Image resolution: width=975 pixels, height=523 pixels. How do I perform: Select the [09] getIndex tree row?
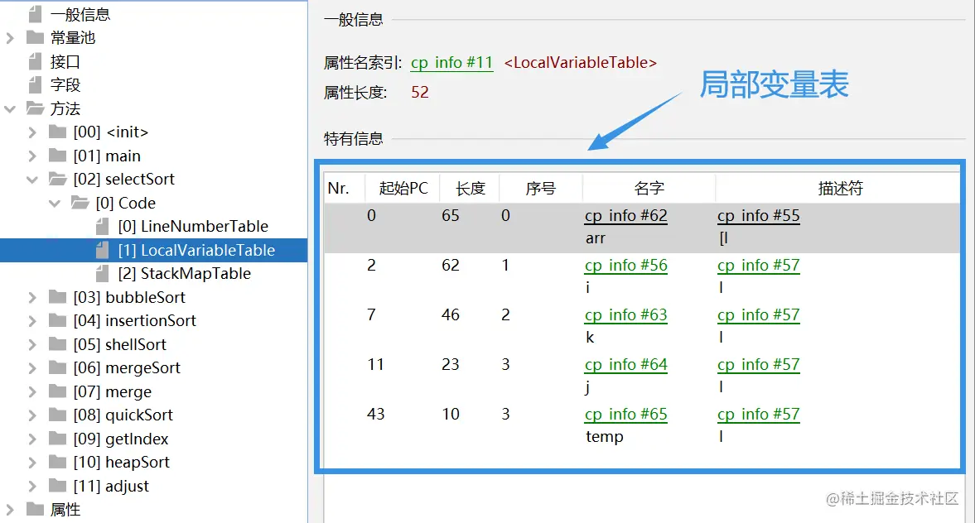pos(153,439)
